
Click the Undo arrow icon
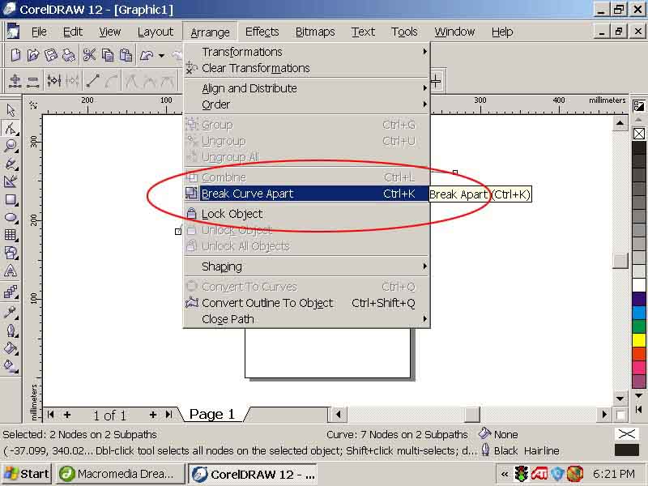[x=147, y=54]
